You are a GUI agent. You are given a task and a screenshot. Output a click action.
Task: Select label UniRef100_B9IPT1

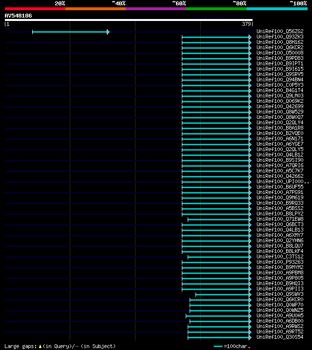pos(280,64)
